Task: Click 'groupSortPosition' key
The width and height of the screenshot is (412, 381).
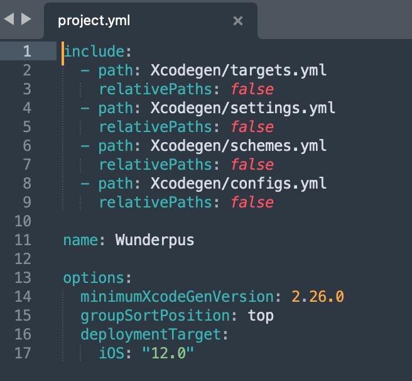Action: pos(155,316)
